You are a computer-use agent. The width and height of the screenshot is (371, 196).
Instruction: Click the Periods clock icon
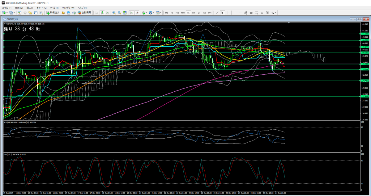(151, 13)
